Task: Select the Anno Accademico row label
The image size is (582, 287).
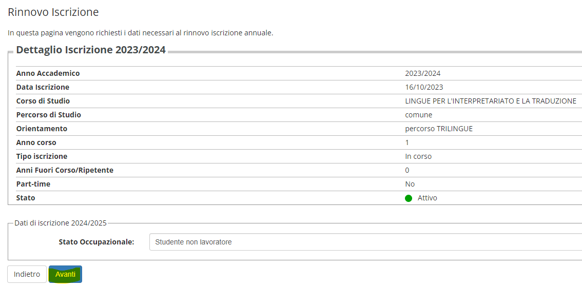Action: pyautogui.click(x=48, y=73)
